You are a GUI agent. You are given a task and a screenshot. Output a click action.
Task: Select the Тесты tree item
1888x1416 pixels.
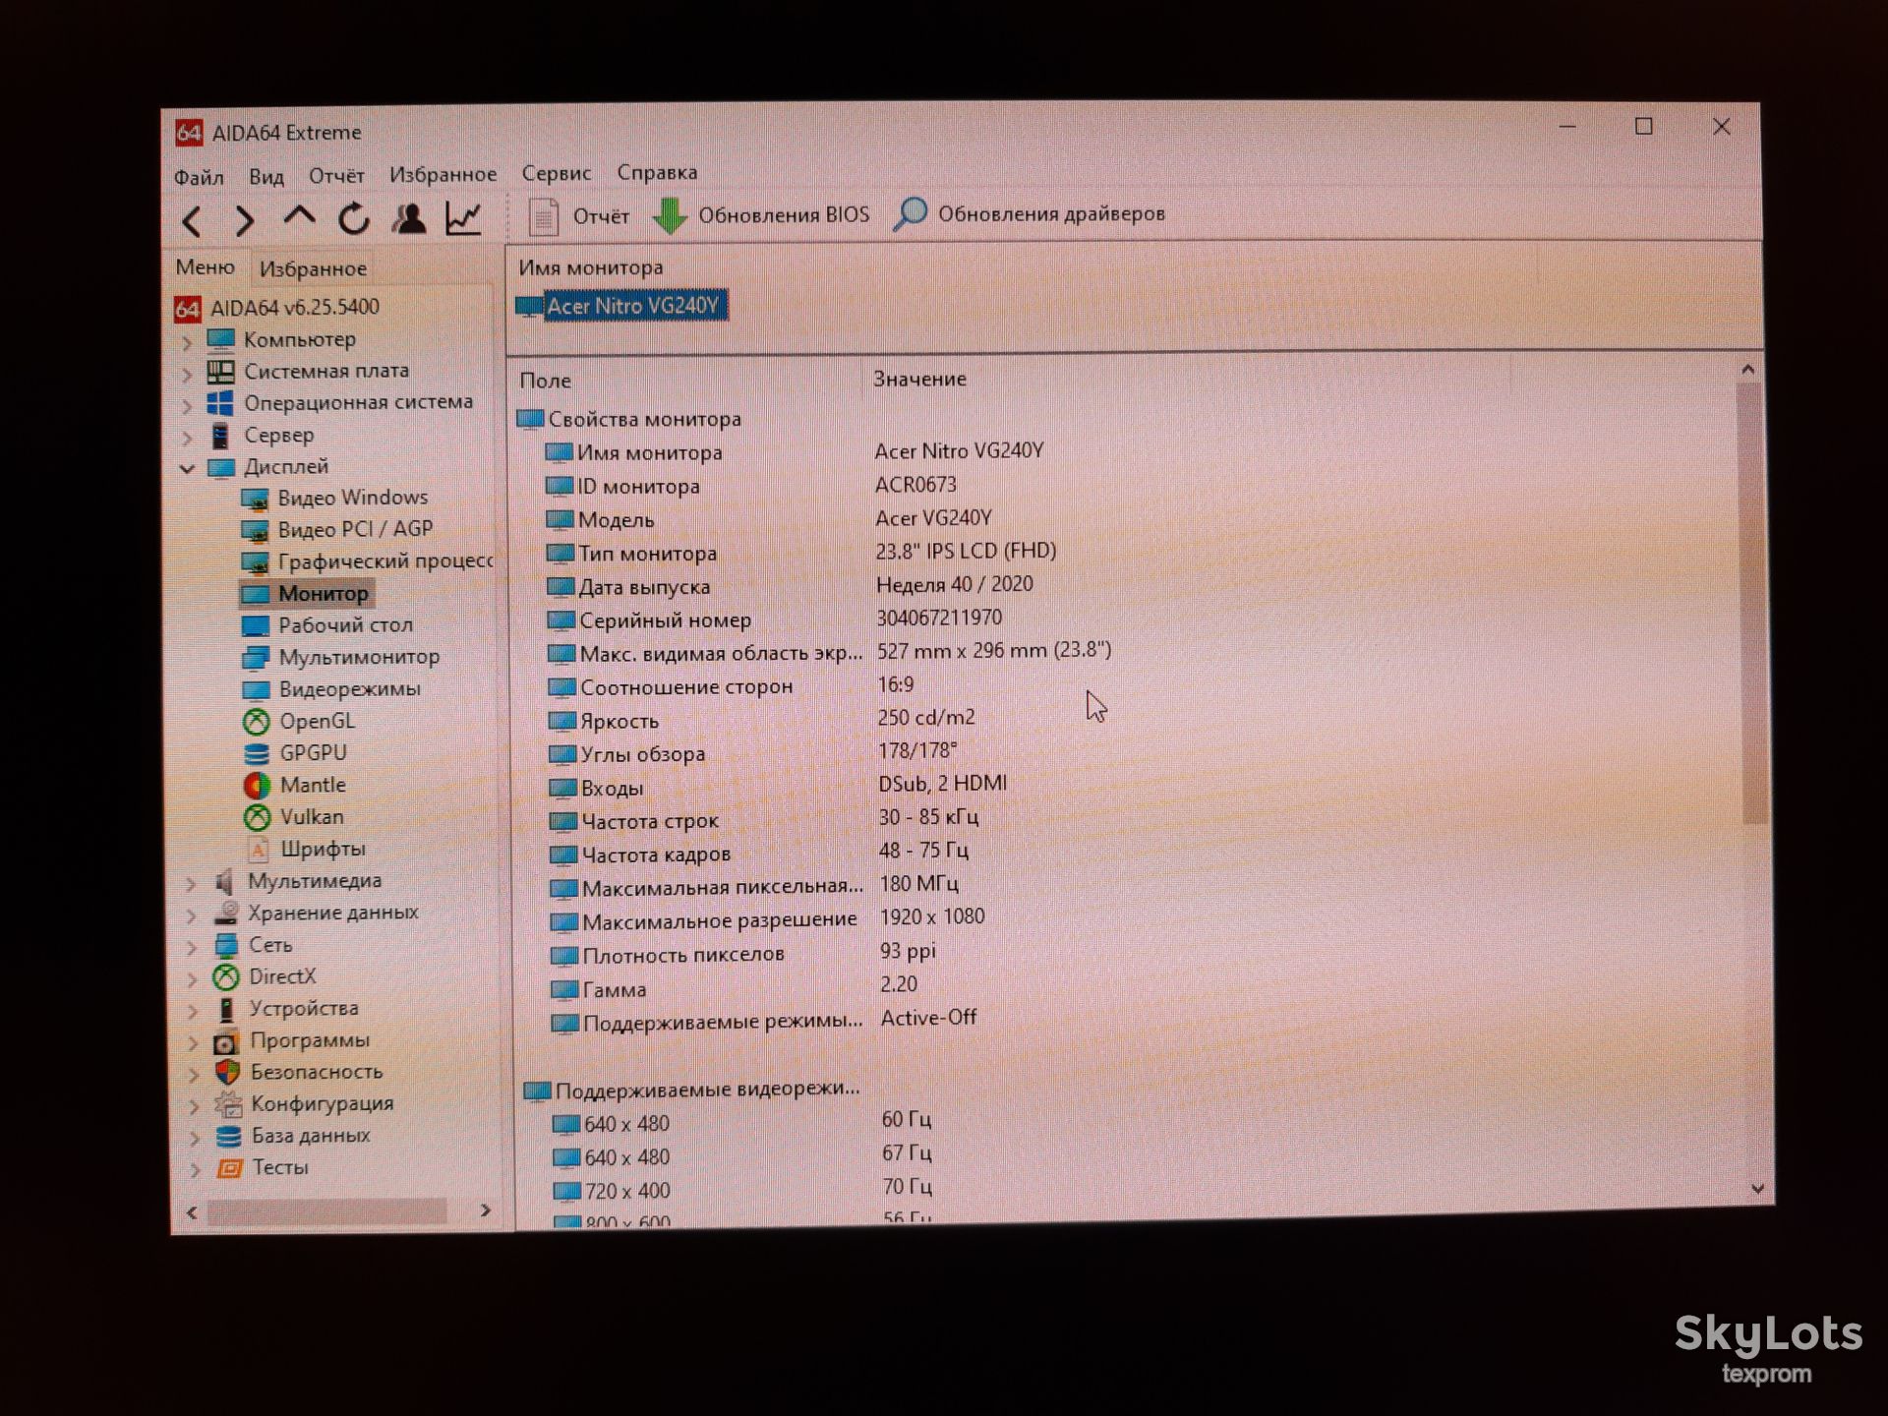[x=264, y=1167]
